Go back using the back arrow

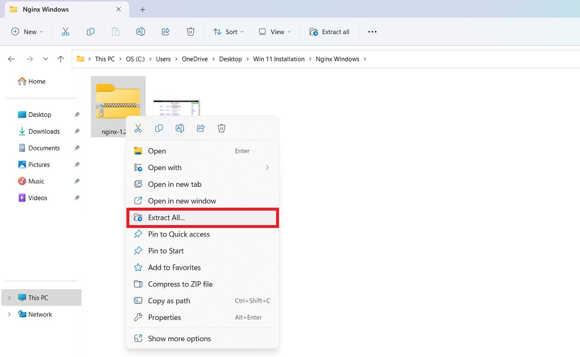pos(11,58)
